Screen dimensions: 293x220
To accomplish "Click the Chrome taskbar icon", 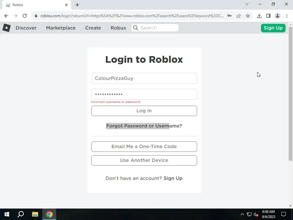I will tap(49, 214).
